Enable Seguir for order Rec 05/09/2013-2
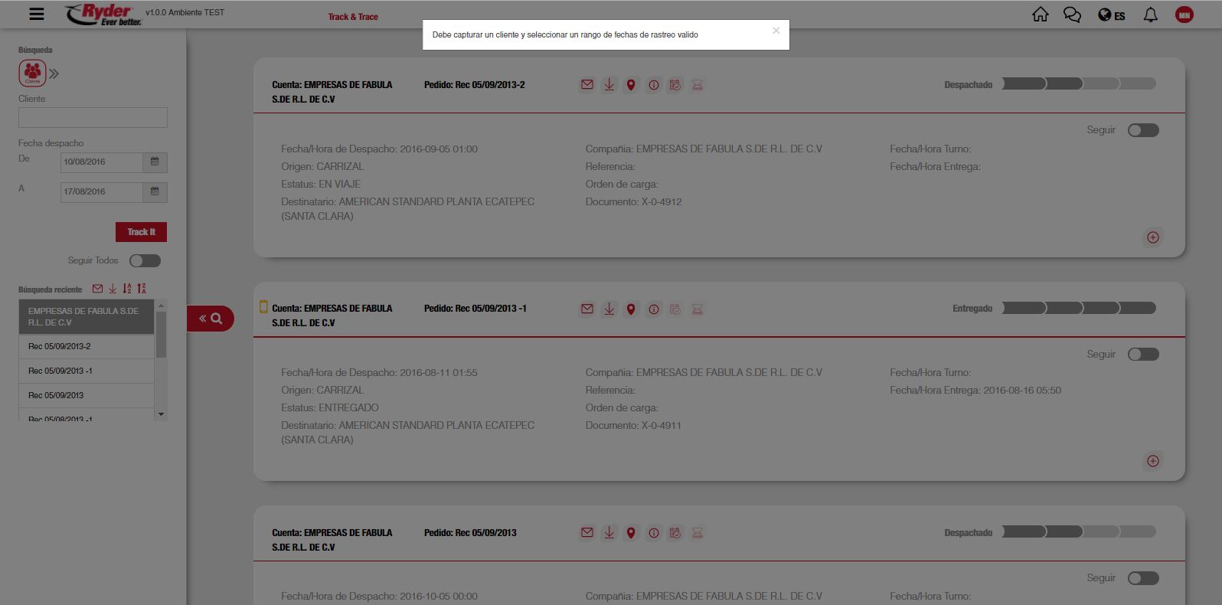Image resolution: width=1222 pixels, height=605 pixels. 1143,130
